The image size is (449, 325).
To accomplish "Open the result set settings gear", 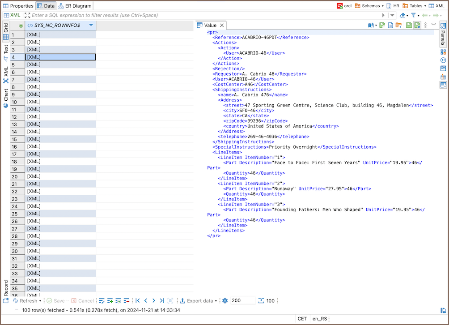I will [x=225, y=301].
